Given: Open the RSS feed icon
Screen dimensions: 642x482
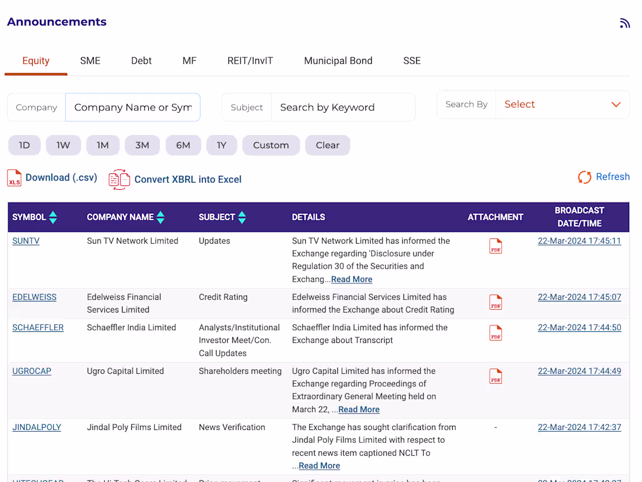Looking at the screenshot, I should 624,23.
